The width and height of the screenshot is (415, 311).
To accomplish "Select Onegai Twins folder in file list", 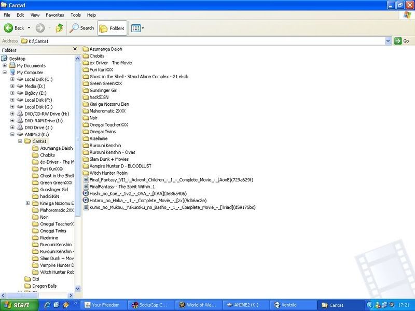I will coord(99,132).
